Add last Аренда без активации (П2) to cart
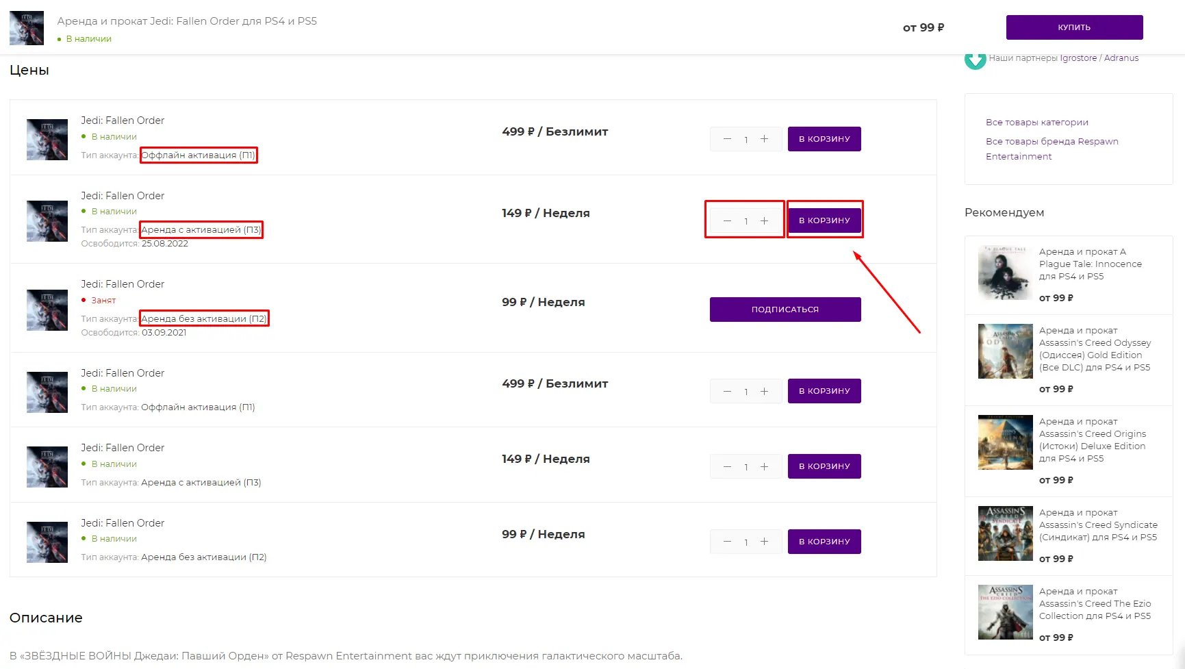 tap(824, 542)
